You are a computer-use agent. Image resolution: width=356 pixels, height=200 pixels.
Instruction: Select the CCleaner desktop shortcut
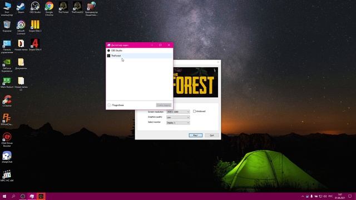coord(7,101)
